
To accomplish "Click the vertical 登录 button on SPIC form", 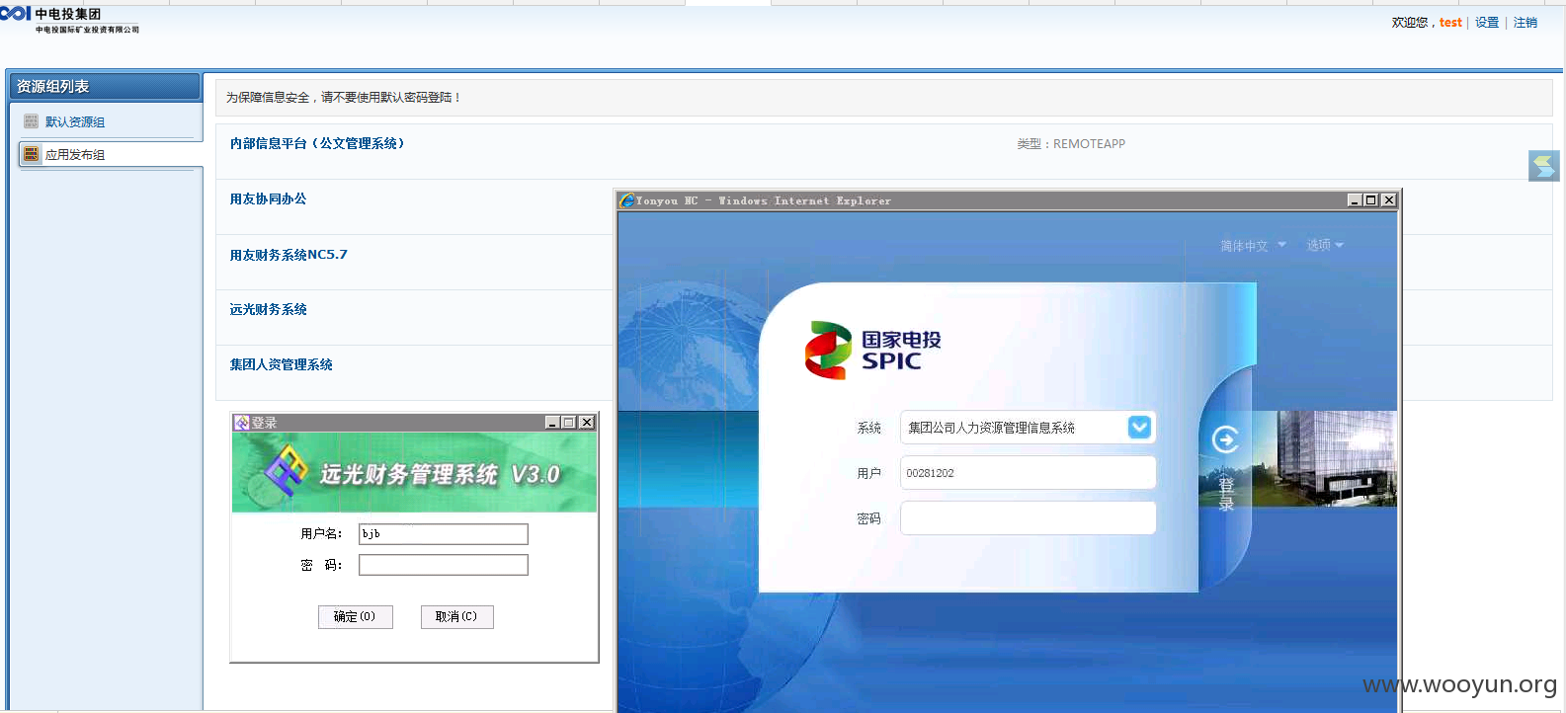I will pyautogui.click(x=1226, y=494).
